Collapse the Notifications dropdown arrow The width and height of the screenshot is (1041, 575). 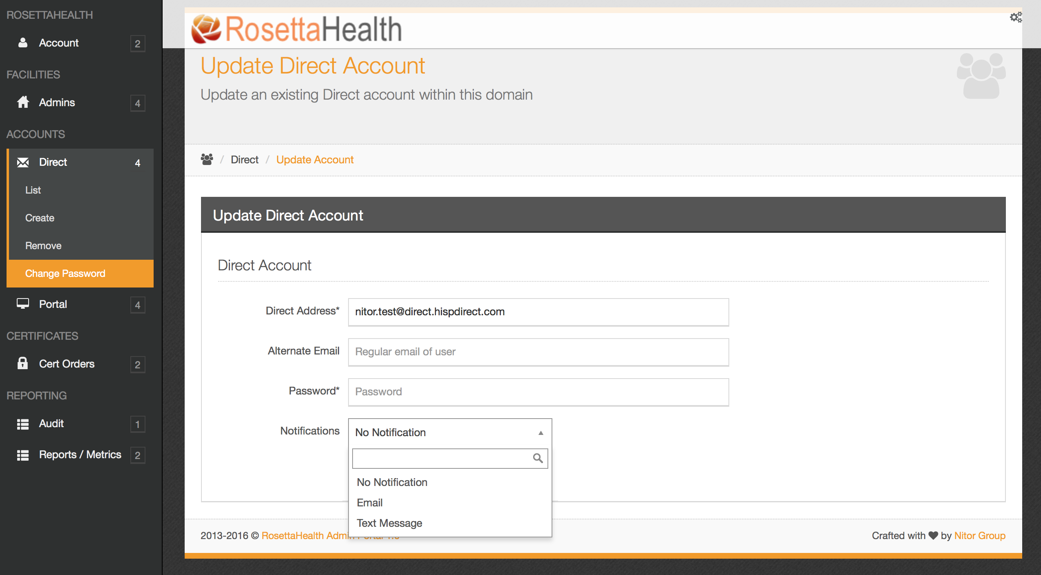click(541, 433)
